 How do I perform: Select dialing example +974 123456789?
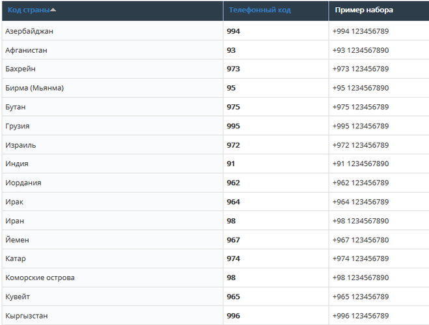pyautogui.click(x=360, y=259)
